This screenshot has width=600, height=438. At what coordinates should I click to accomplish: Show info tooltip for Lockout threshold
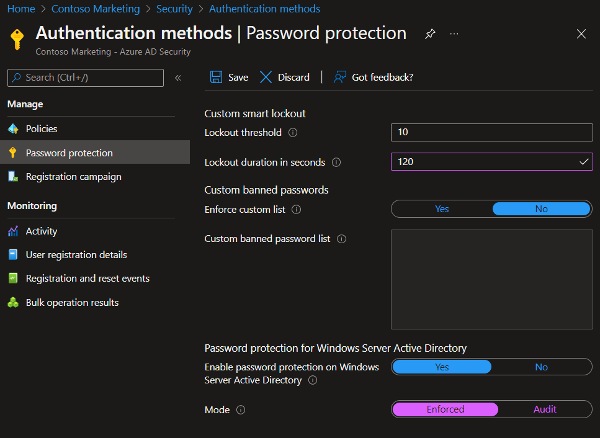(x=293, y=133)
